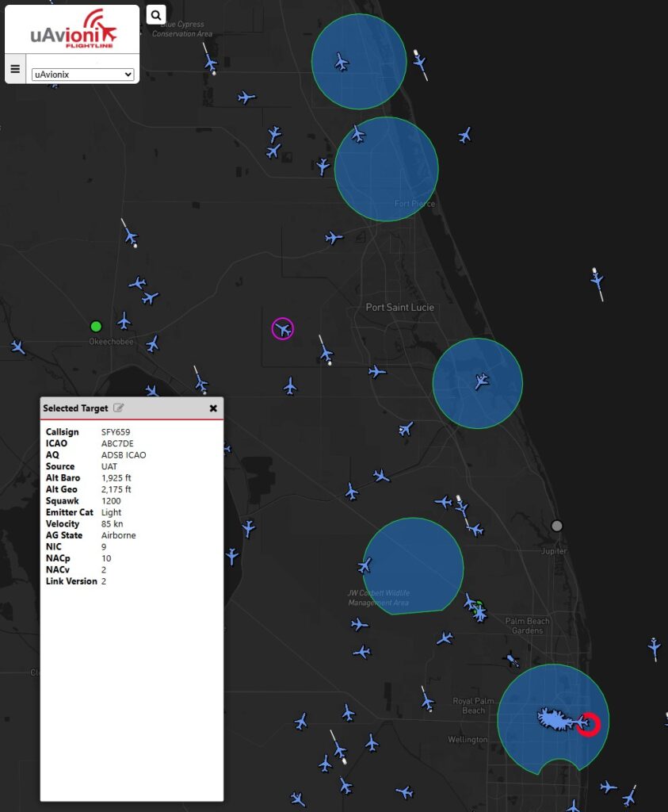Select aircraft in blue circle east of Port Saint Lucie
The width and height of the screenshot is (668, 812).
point(481,381)
